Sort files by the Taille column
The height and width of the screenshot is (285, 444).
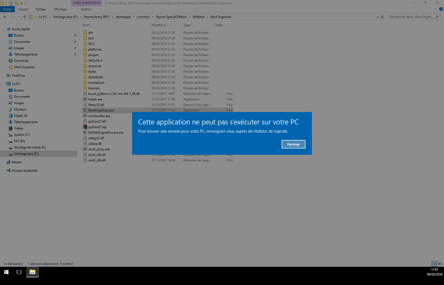(219, 25)
